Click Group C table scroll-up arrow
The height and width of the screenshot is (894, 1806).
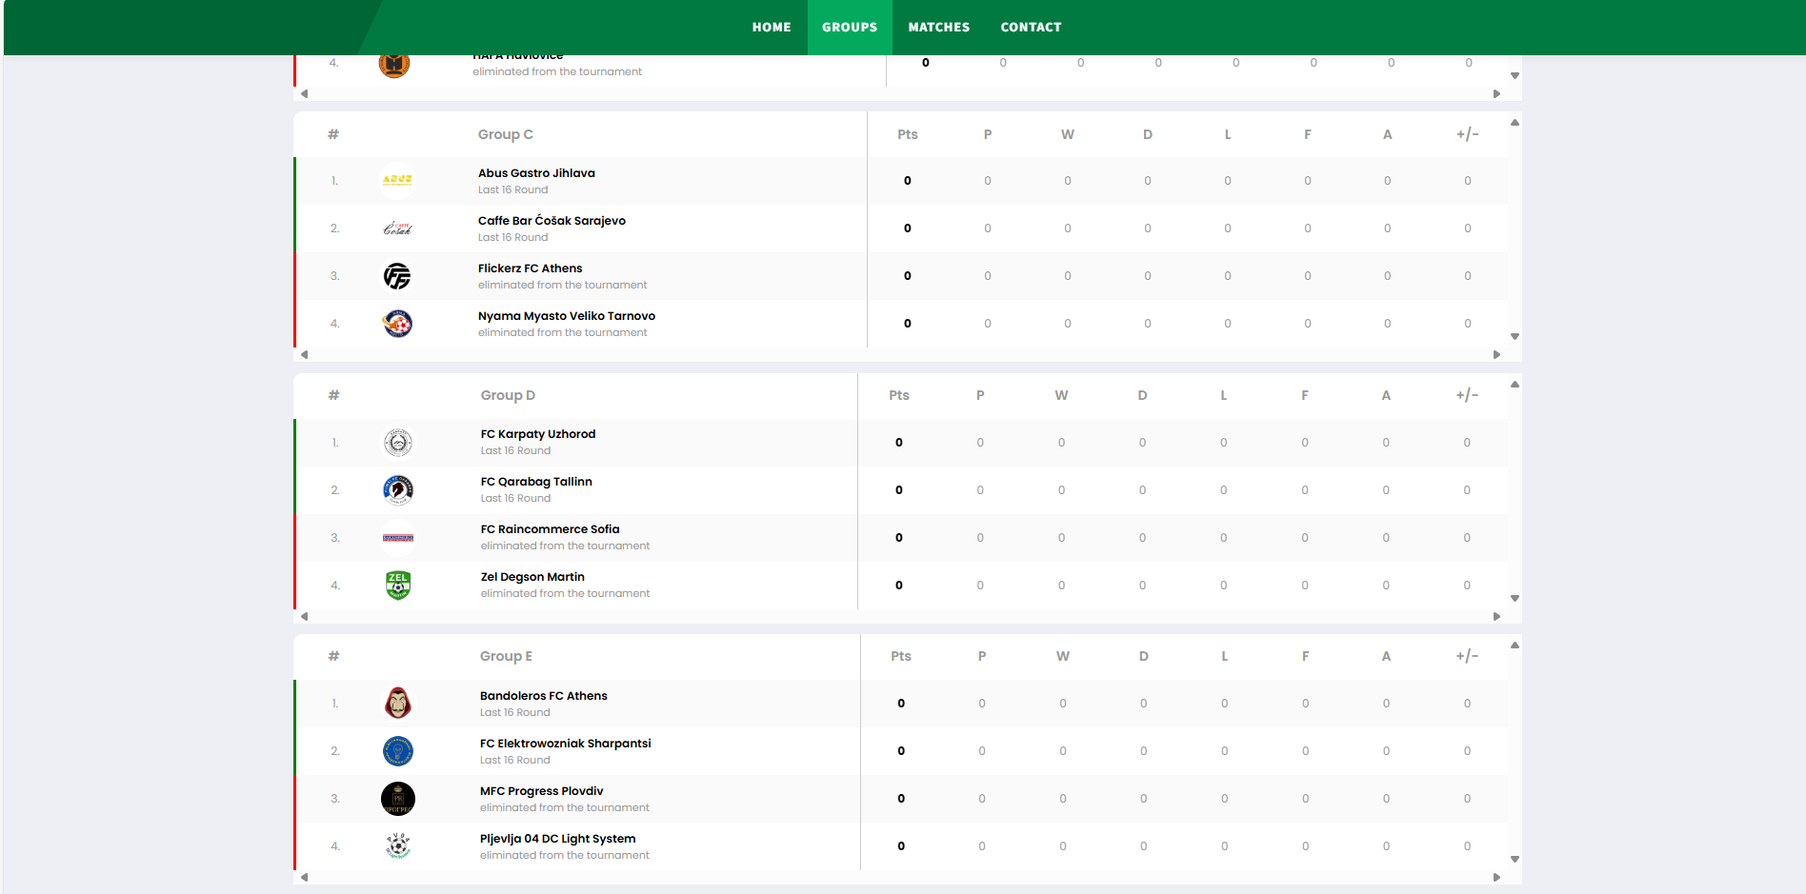[1515, 123]
